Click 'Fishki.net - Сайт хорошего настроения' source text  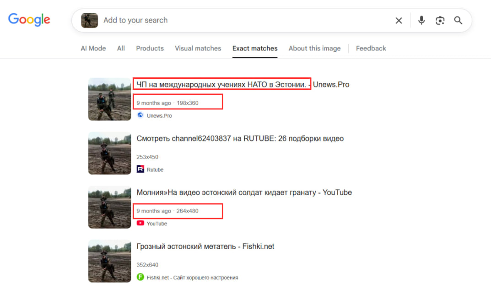click(192, 278)
